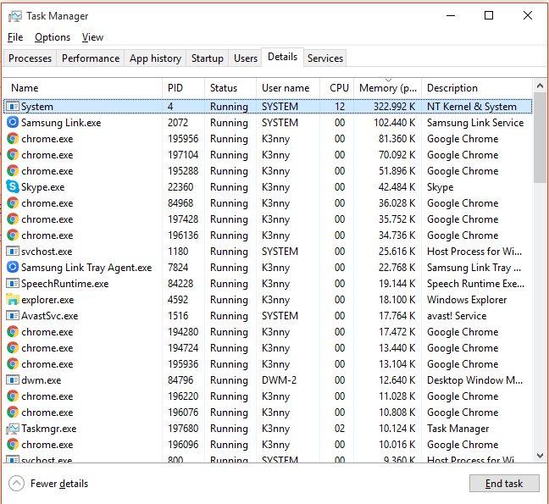Sort by the Name column header
The width and height of the screenshot is (549, 504).
83,88
